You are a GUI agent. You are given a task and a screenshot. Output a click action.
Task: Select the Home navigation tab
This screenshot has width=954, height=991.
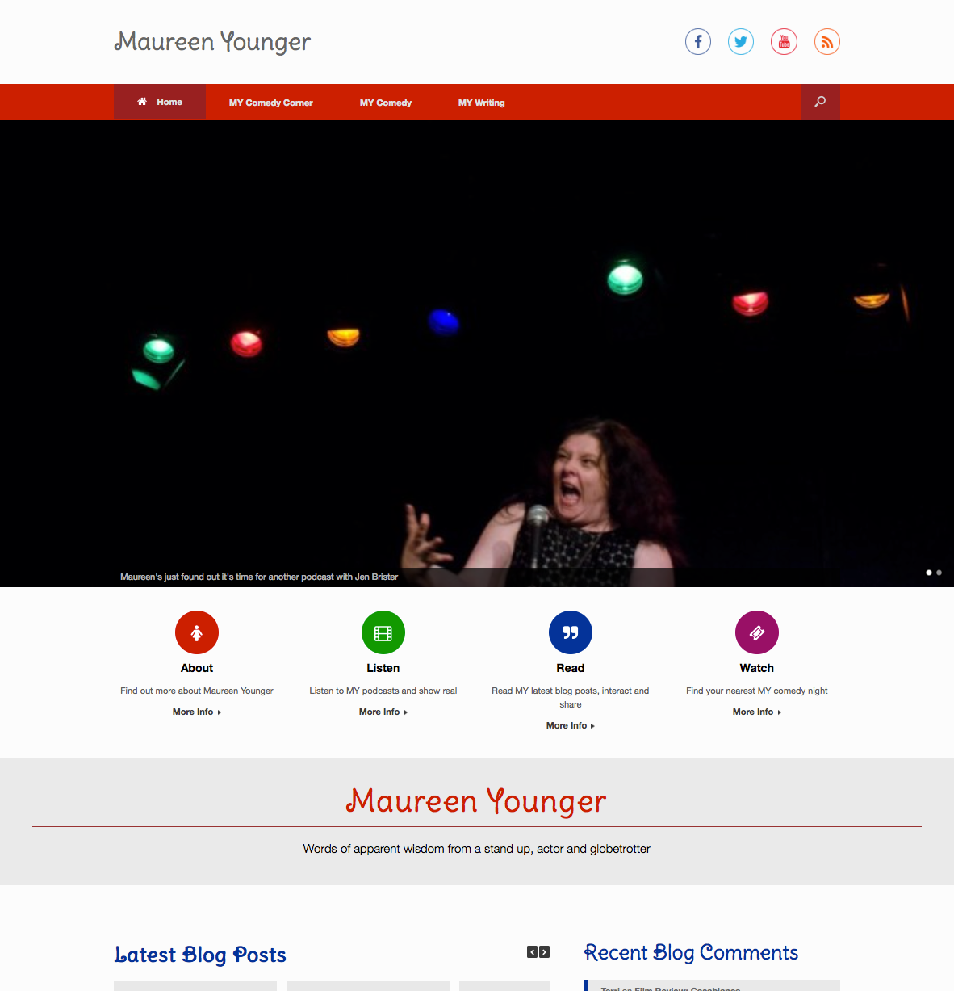coord(160,102)
